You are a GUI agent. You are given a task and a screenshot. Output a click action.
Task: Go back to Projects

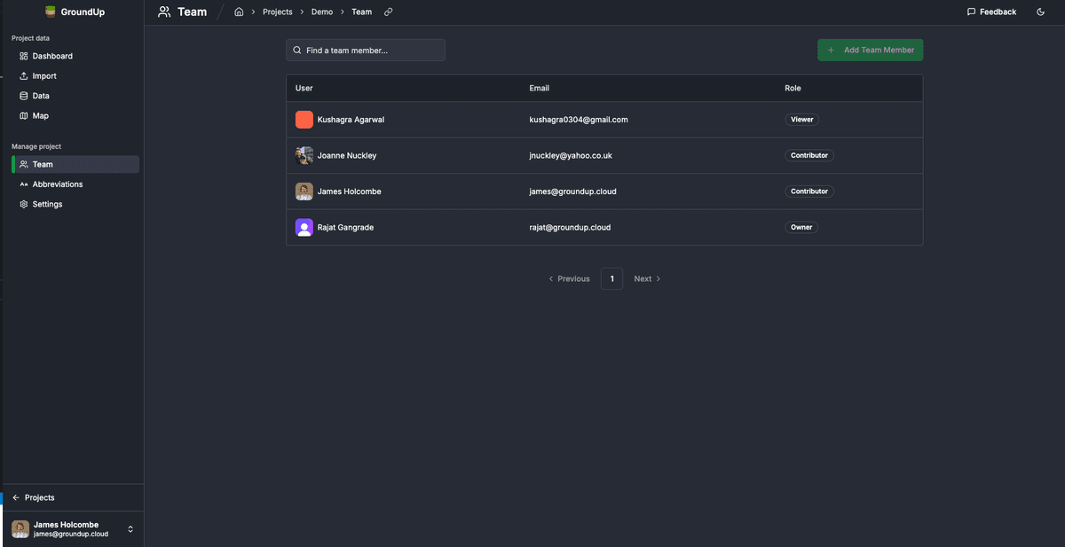[39, 497]
